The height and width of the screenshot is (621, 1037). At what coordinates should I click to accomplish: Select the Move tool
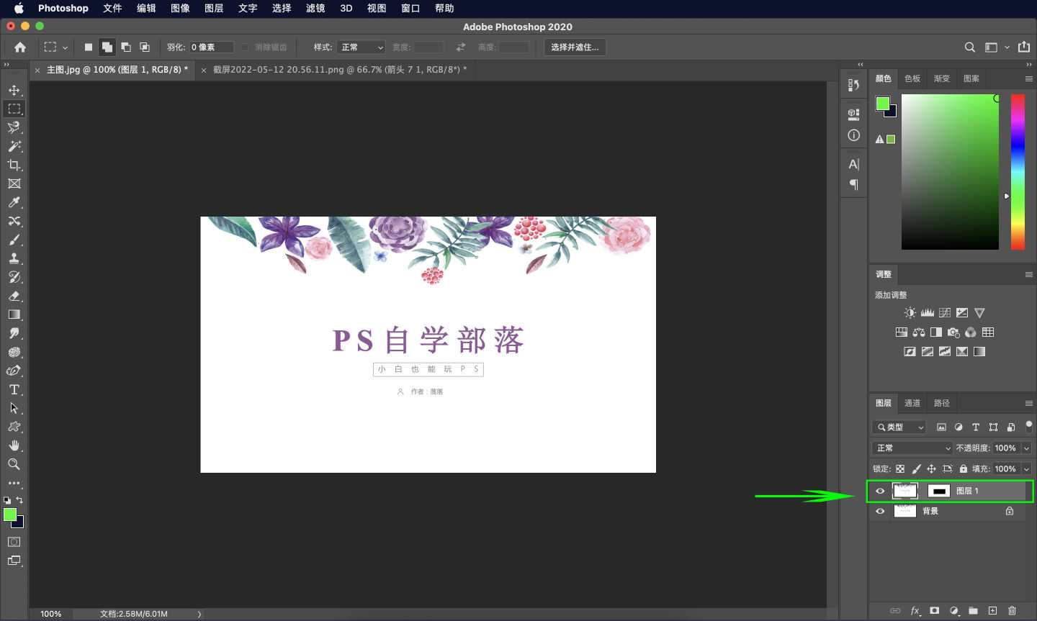point(14,90)
